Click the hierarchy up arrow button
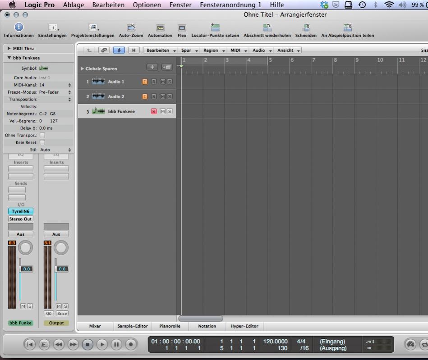The height and width of the screenshot is (360, 428). 89,50
